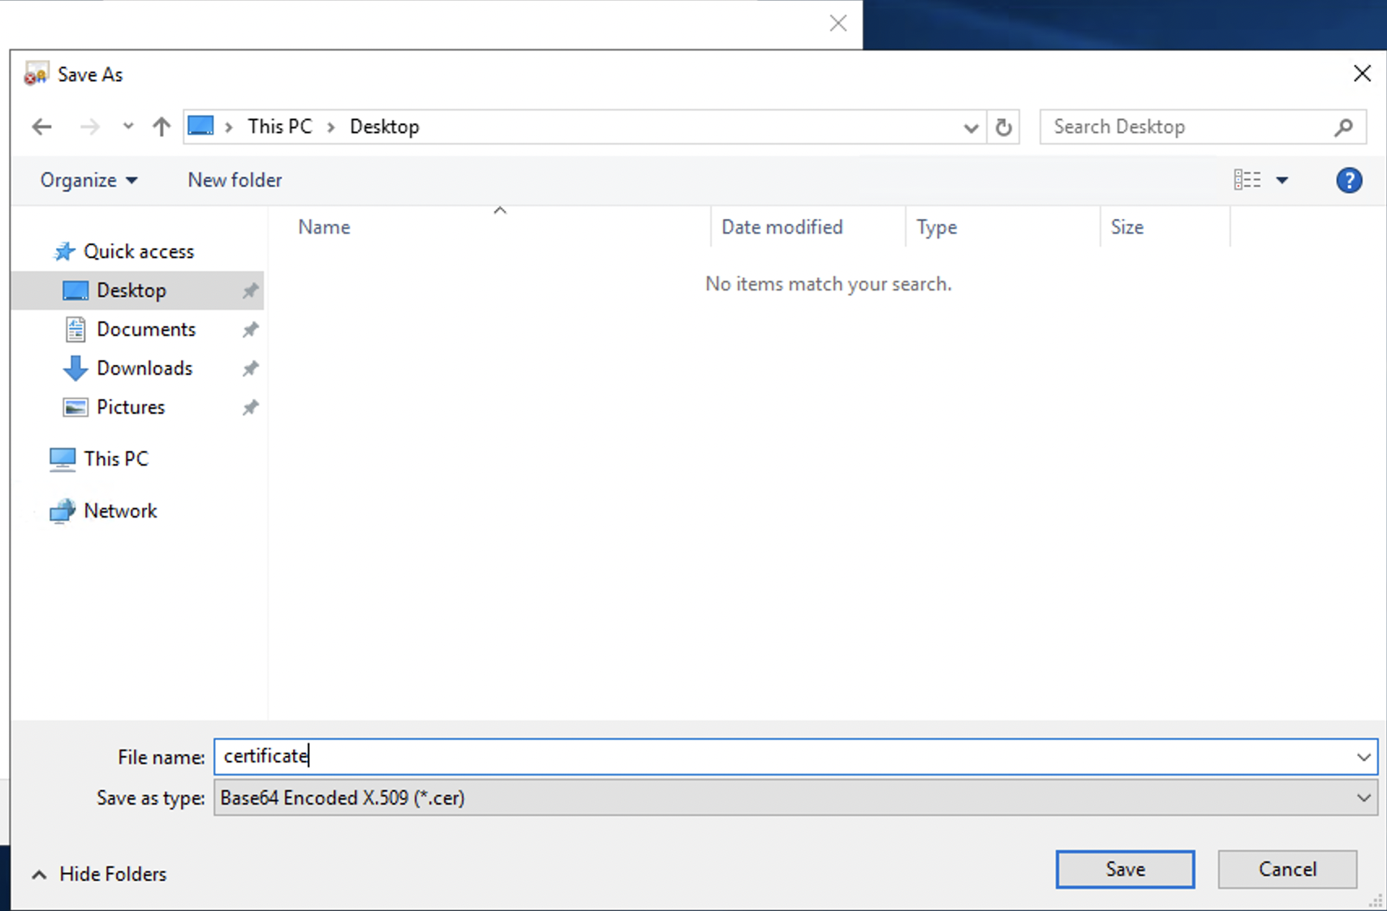Open the Save as type dropdown
Viewport: 1387px width, 911px height.
coord(1363,797)
